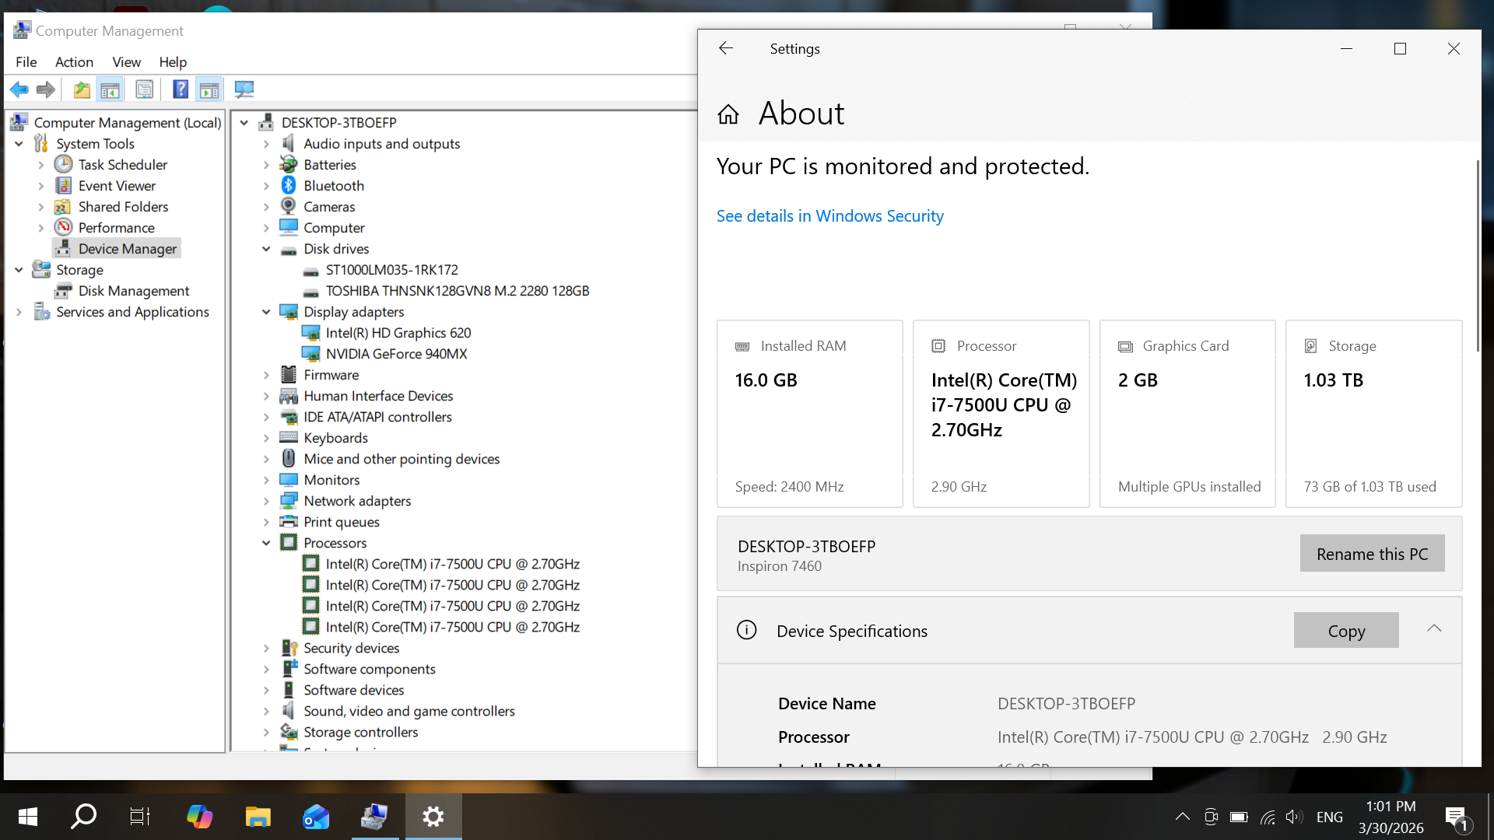Viewport: 1494px width, 840px height.
Task: Collapse Device Specifications section chevron
Action: (x=1434, y=628)
